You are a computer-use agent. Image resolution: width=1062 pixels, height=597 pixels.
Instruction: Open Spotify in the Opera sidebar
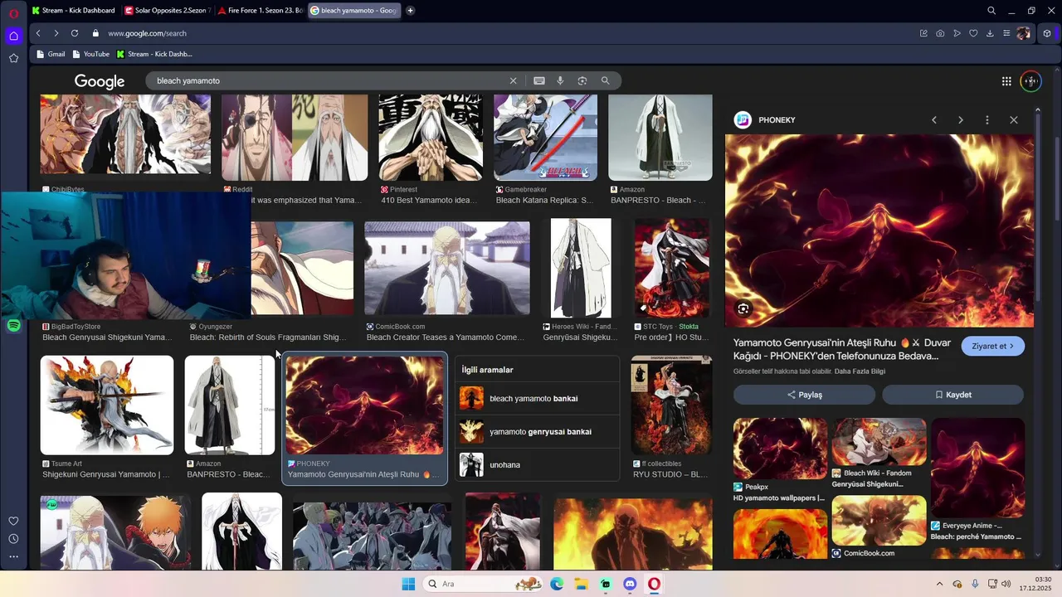(13, 326)
